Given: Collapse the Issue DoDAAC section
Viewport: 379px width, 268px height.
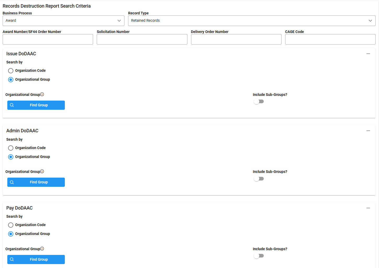Looking at the screenshot, I should pos(368,54).
